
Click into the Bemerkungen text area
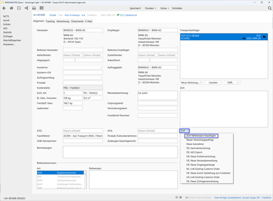[120, 152]
